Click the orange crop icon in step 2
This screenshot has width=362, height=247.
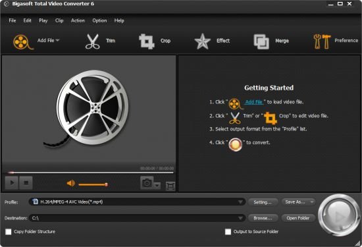(271, 118)
